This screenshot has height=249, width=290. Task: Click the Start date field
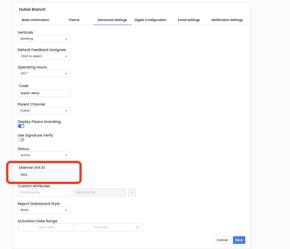pos(47,228)
